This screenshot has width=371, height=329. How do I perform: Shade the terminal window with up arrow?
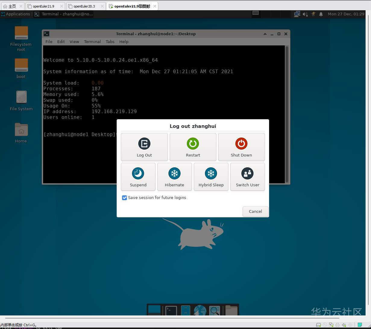click(265, 34)
